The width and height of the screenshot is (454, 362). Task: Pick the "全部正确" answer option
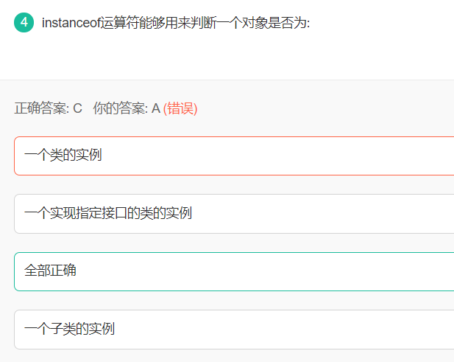pyautogui.click(x=51, y=271)
